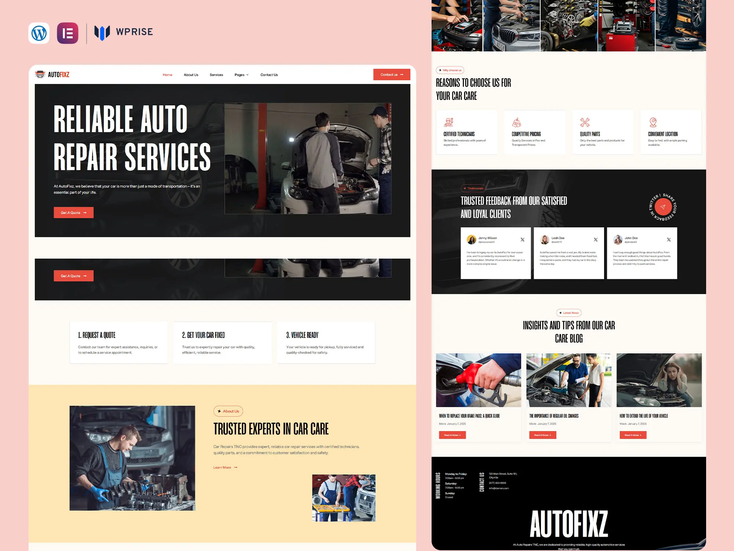Click the WordPress logo icon
The height and width of the screenshot is (551, 734).
tap(39, 33)
